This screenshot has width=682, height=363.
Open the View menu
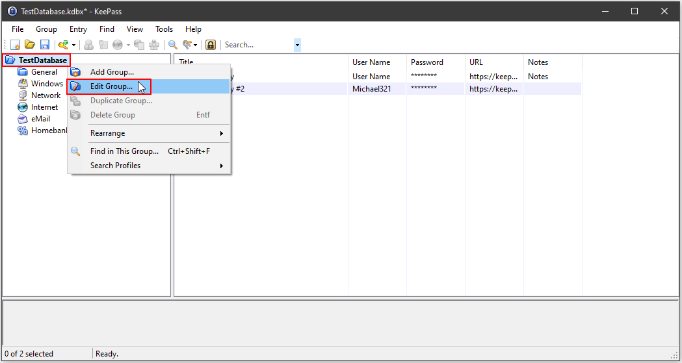135,29
